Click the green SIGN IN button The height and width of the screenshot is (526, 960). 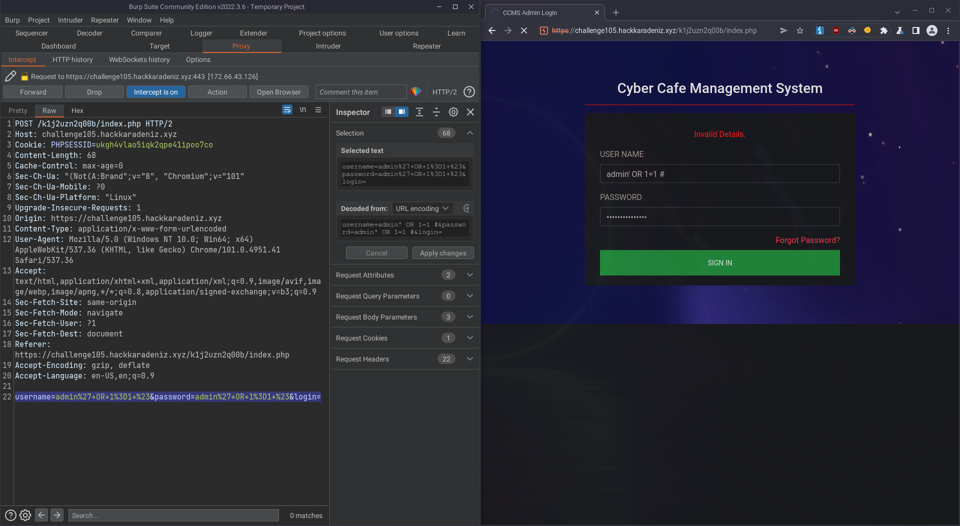point(719,263)
